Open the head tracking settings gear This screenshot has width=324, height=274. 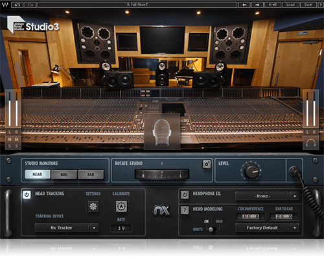coord(93,206)
